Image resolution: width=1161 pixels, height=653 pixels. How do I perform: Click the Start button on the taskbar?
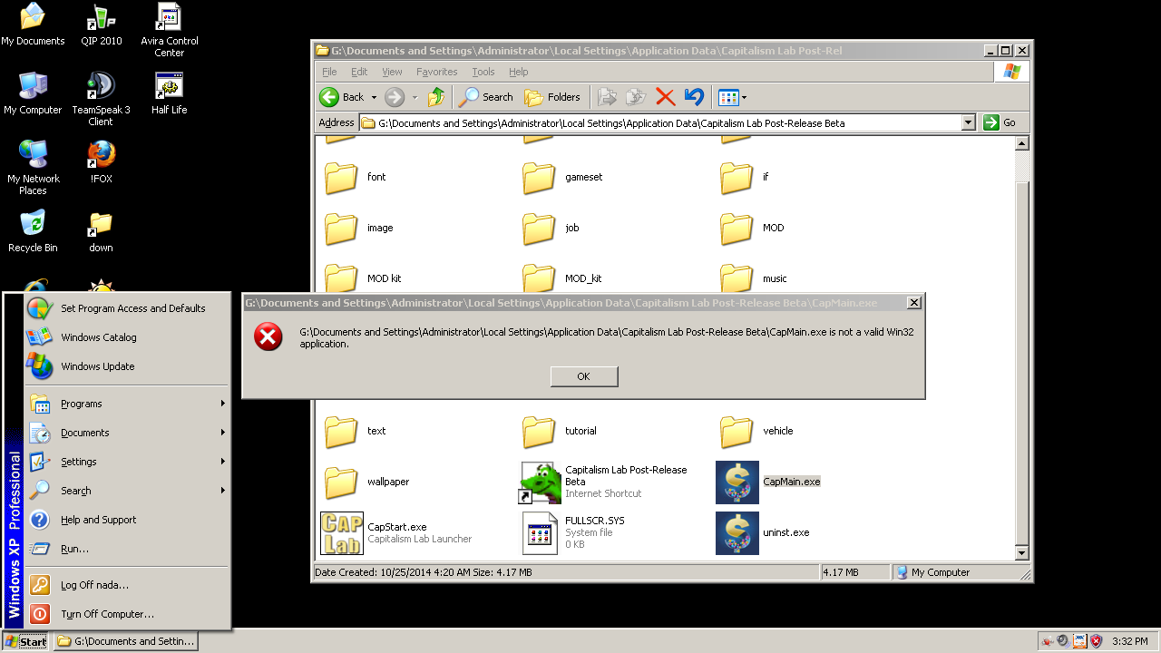point(25,641)
